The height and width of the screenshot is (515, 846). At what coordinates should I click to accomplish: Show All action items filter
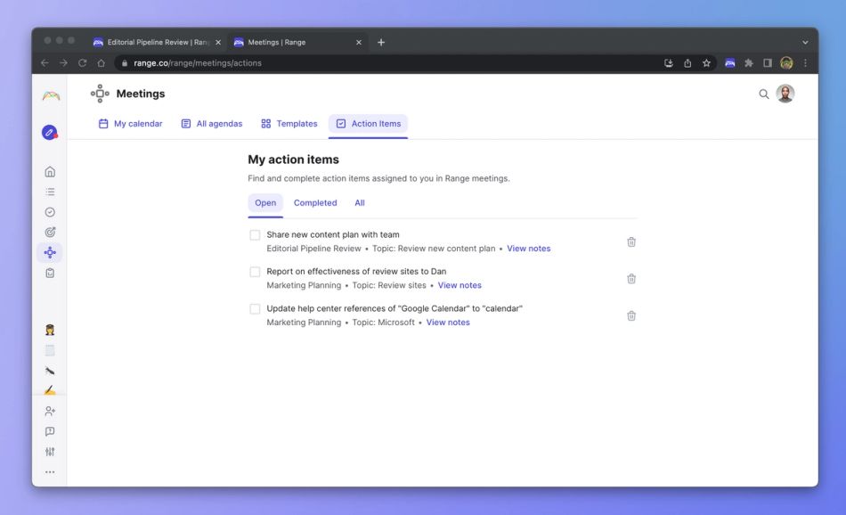(x=360, y=203)
